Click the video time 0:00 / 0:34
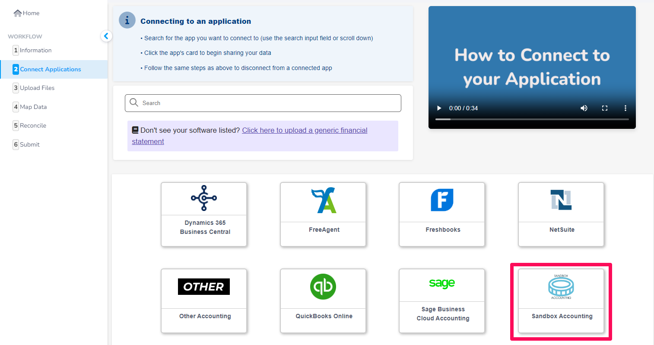Screen dimensions: 654x345 [x=464, y=108]
